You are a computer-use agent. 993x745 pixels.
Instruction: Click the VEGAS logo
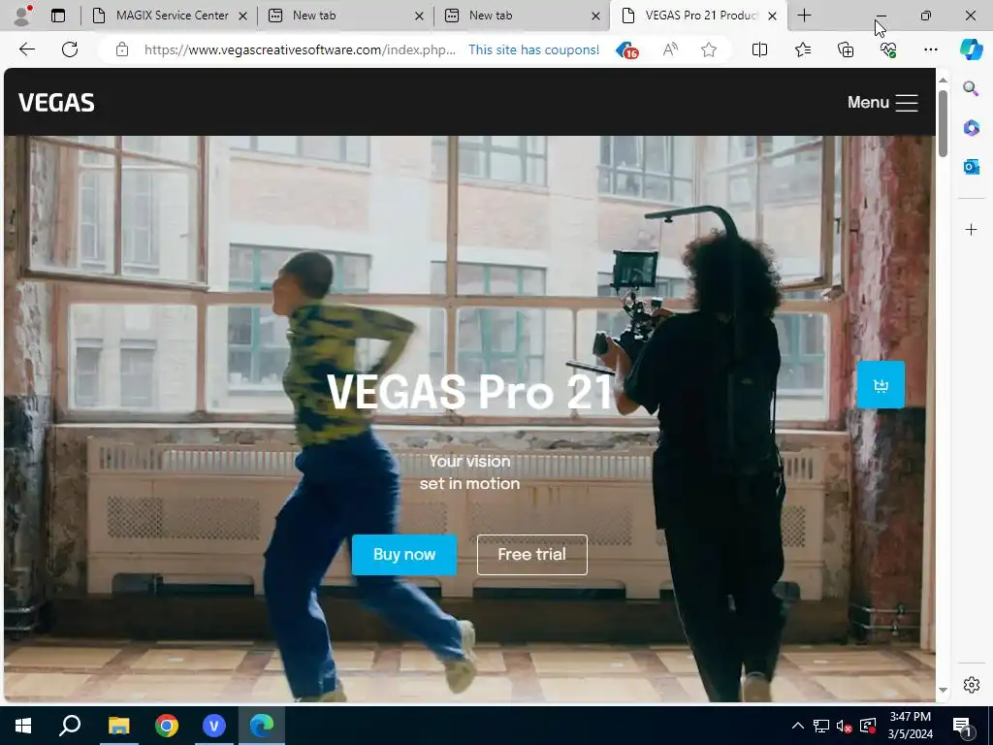tap(56, 102)
